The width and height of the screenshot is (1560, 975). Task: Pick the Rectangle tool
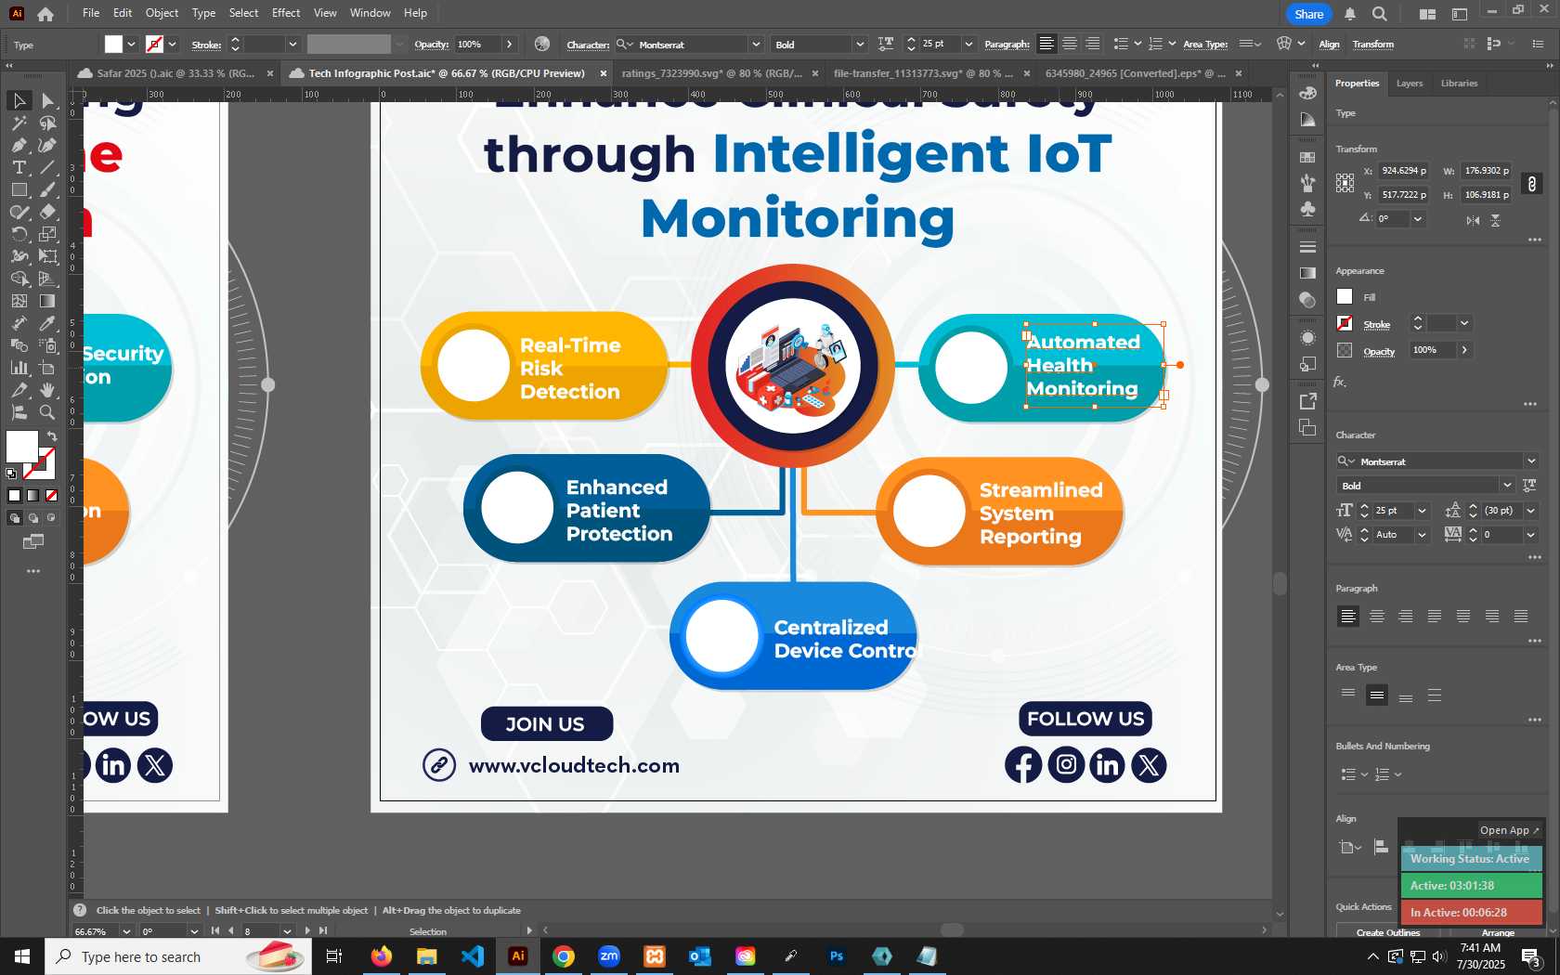coord(19,189)
